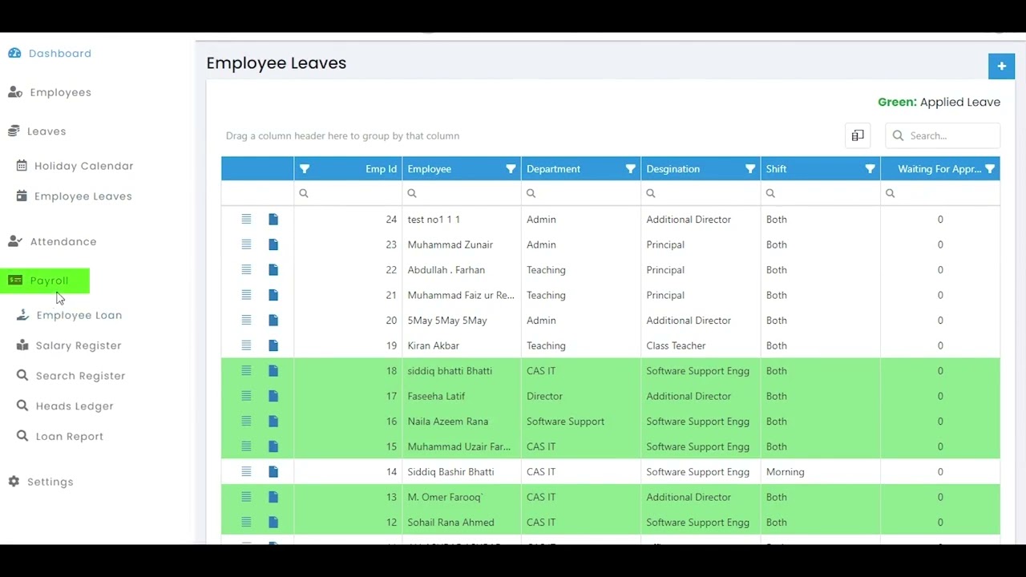
Task: Click the Emp Id column header
Action: click(x=348, y=169)
